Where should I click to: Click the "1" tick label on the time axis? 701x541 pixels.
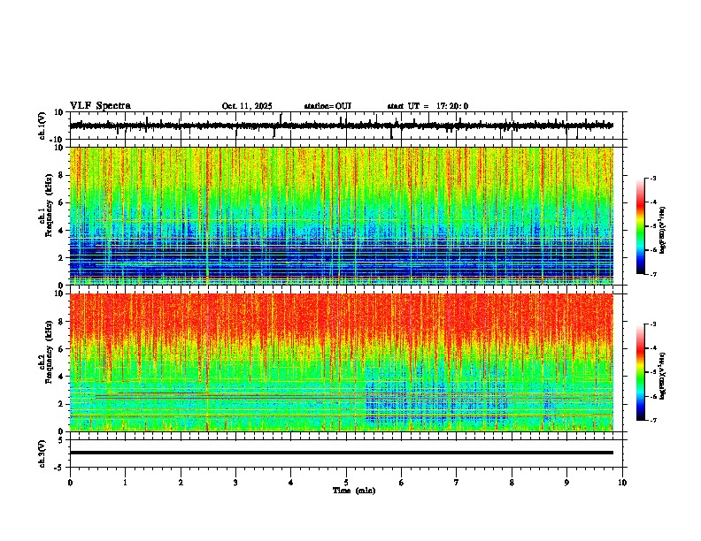[x=125, y=483]
